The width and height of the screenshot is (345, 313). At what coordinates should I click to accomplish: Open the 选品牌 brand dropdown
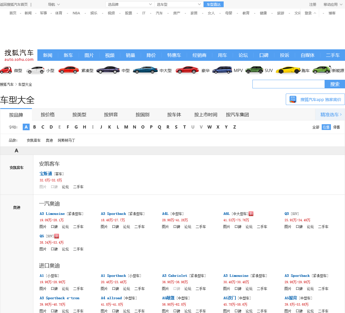tap(130, 4)
